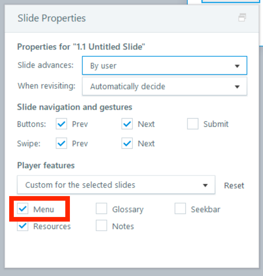
Task: Disable the Prev button checkbox
Action: (62, 124)
